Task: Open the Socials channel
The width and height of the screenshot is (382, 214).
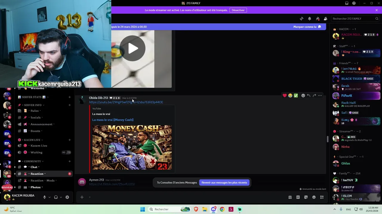Action: point(45,117)
